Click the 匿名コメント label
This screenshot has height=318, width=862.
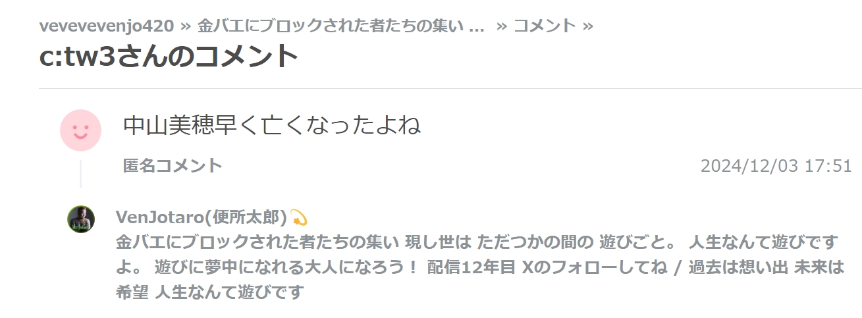(x=173, y=166)
